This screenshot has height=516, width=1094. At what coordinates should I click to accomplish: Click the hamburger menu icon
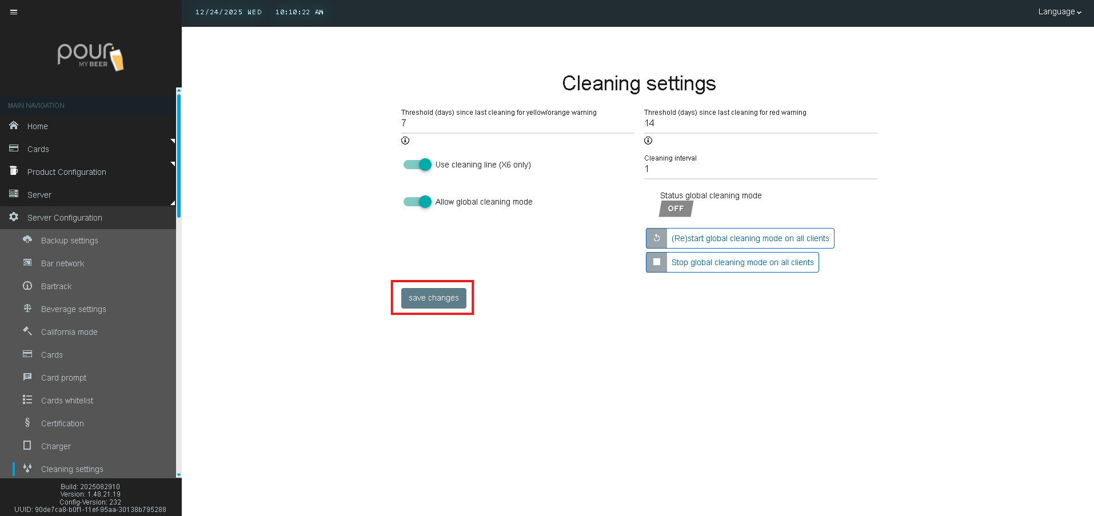point(14,12)
